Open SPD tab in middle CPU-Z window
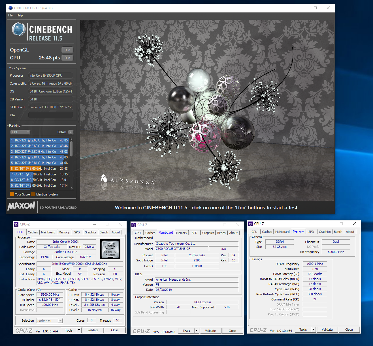Viewport: 373px width, 346px height. (195, 233)
